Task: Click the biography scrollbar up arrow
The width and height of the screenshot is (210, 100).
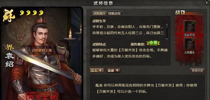Action: point(167,24)
